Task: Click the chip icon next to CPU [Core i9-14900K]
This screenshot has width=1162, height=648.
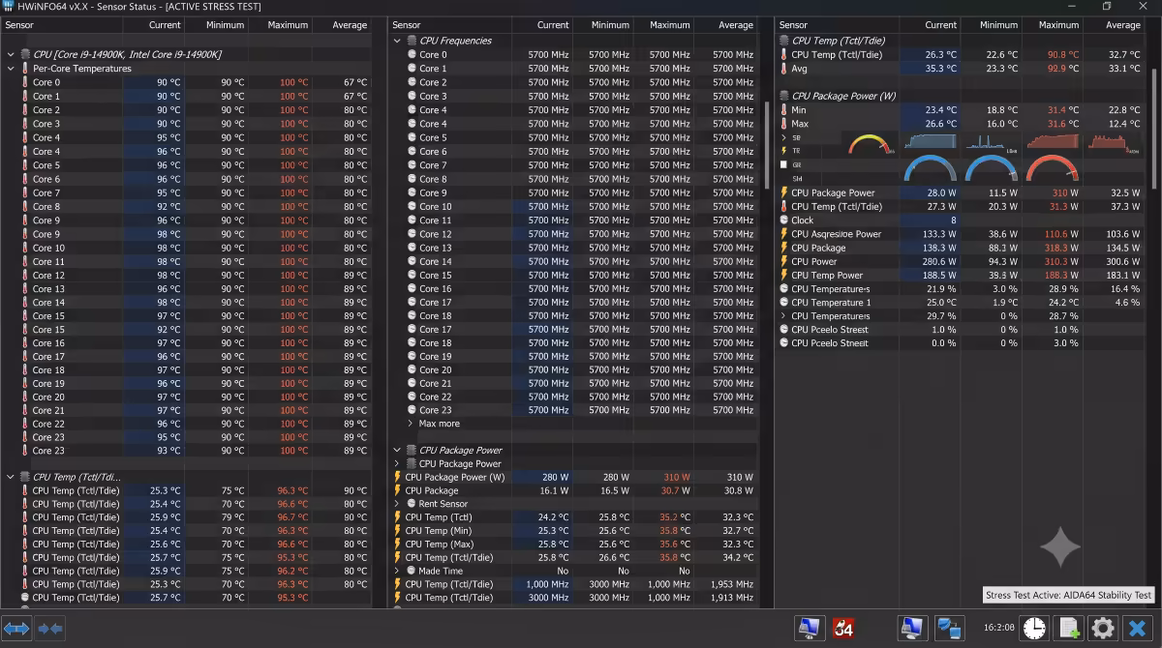Action: click(25, 55)
